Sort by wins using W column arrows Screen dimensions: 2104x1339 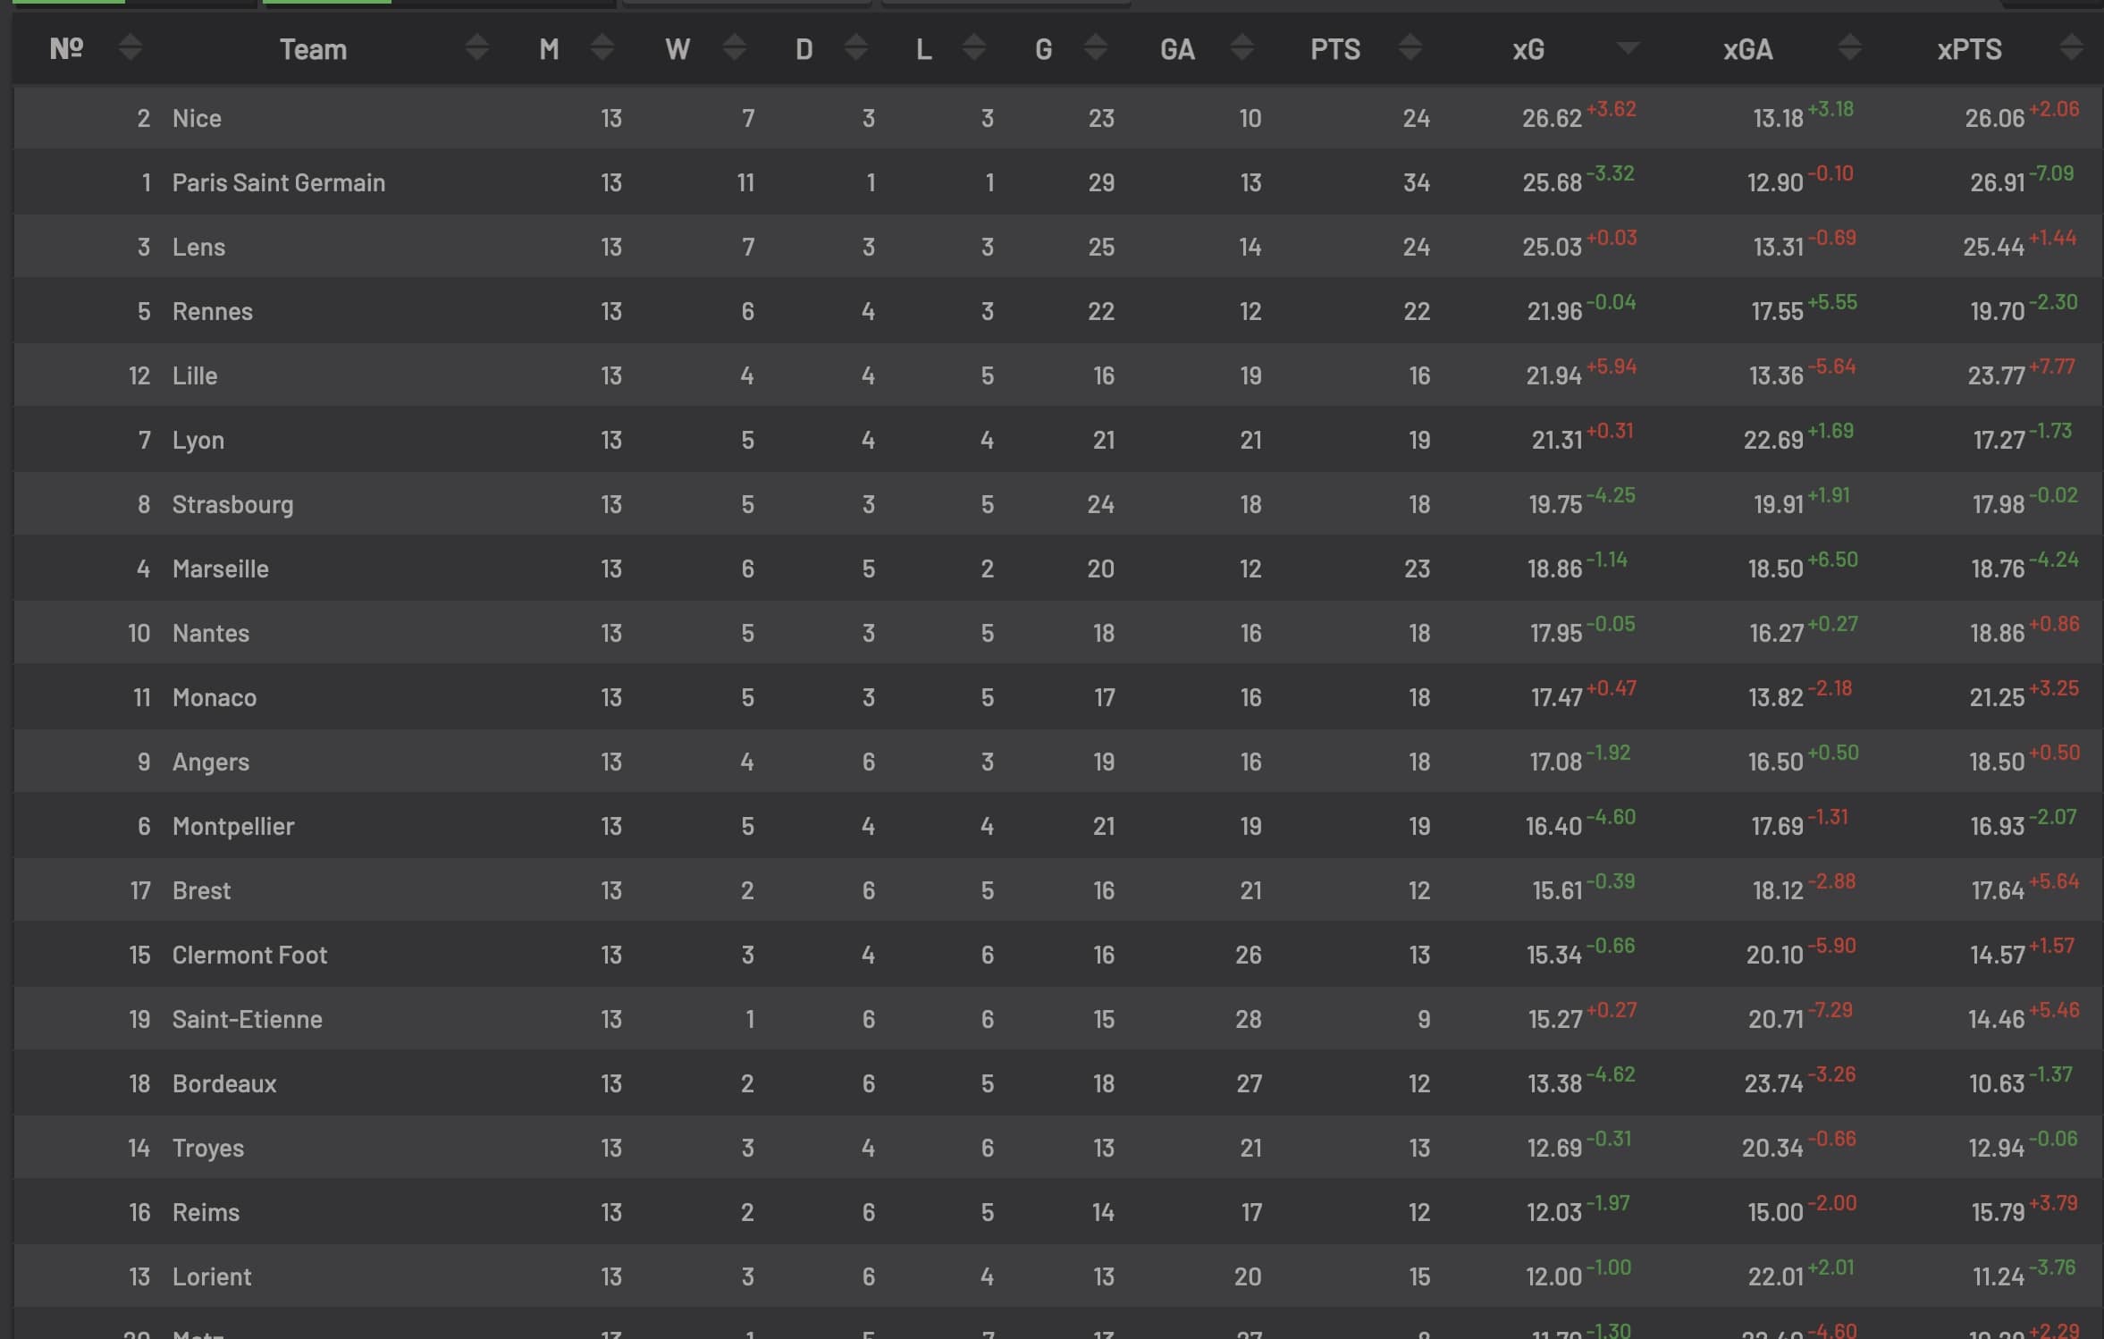pos(735,47)
